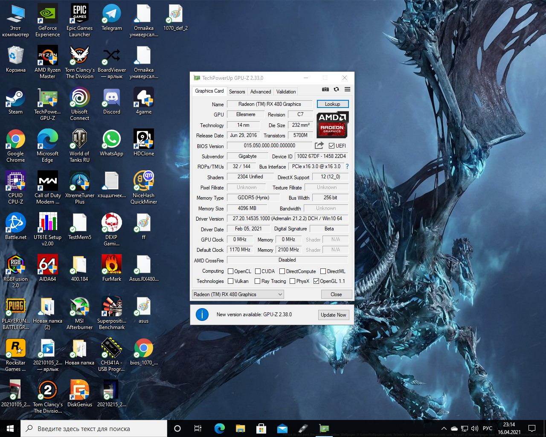Open File Explorer from the taskbar
546x437 pixels.
(x=240, y=428)
